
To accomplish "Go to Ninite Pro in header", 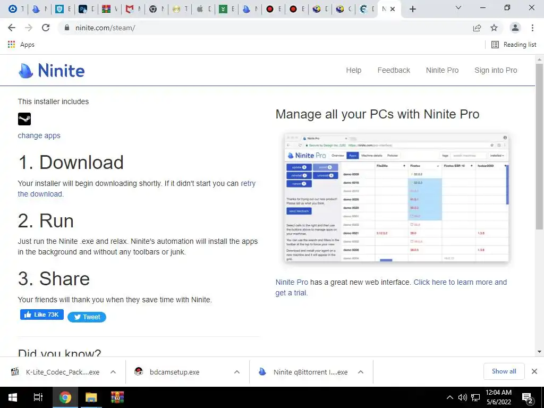I will click(443, 70).
